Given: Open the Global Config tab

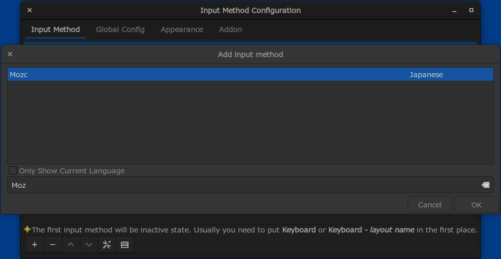Looking at the screenshot, I should click(x=120, y=30).
